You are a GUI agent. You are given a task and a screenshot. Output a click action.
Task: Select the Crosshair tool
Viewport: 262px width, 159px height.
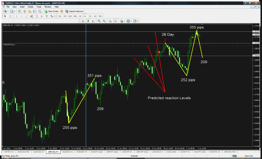pyautogui.click(x=10, y=16)
